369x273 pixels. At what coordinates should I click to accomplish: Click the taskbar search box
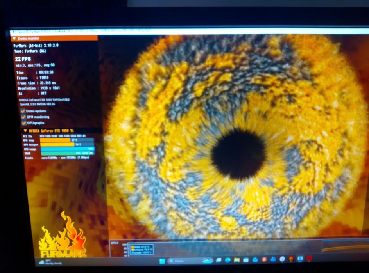click(x=191, y=261)
